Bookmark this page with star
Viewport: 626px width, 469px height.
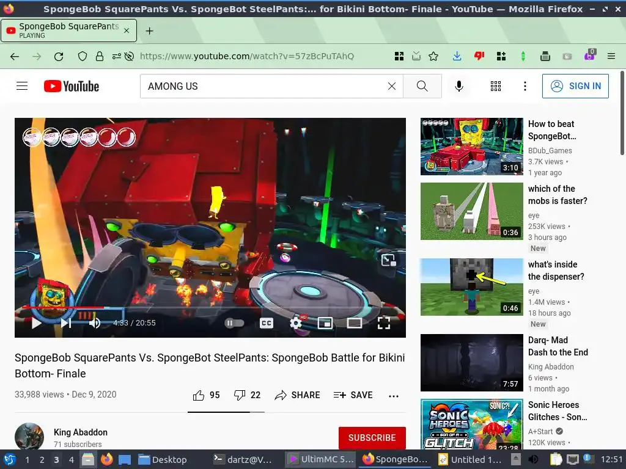coord(433,56)
